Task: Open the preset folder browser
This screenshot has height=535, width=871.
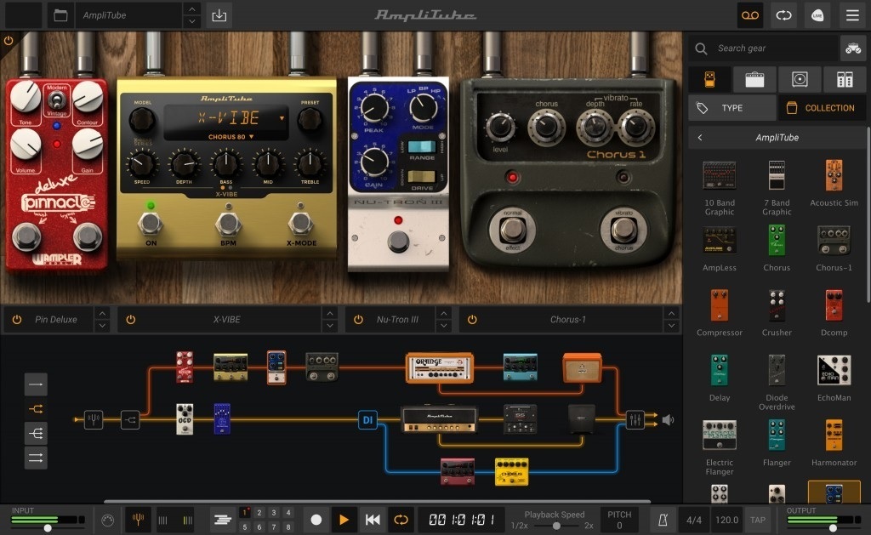Action: point(60,15)
